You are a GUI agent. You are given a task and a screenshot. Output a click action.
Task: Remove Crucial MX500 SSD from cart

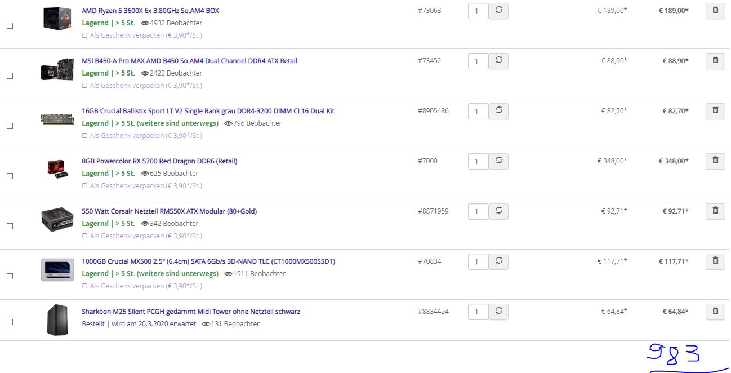(715, 261)
